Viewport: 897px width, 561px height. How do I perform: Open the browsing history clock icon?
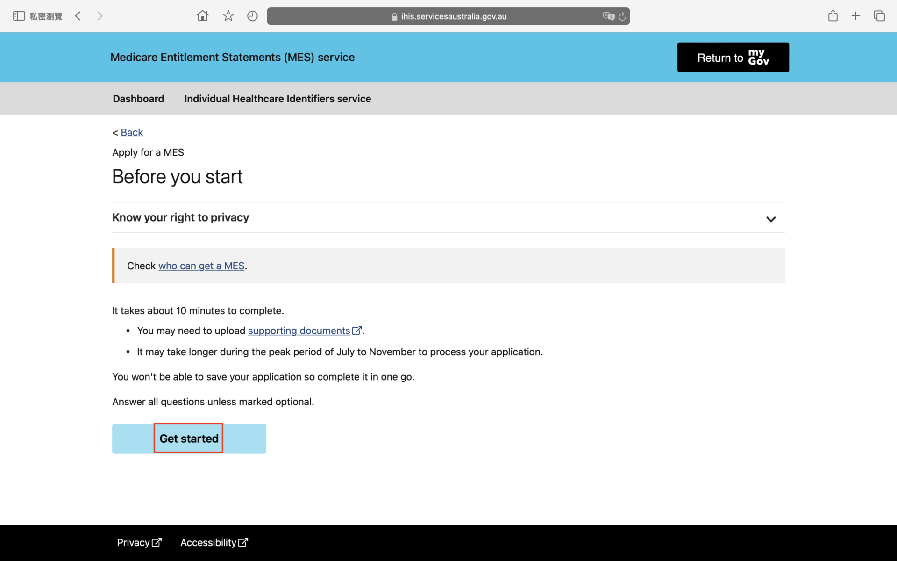pyautogui.click(x=252, y=16)
